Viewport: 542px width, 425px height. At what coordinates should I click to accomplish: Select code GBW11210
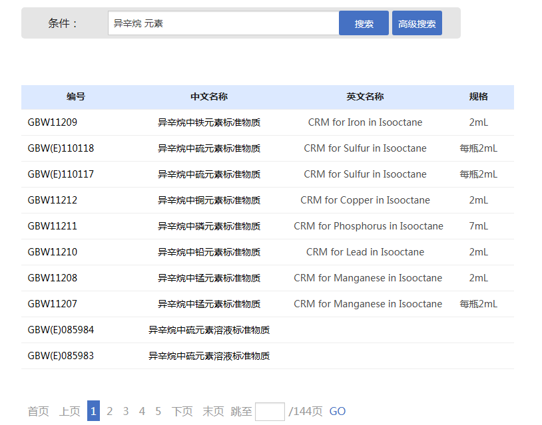click(x=53, y=252)
